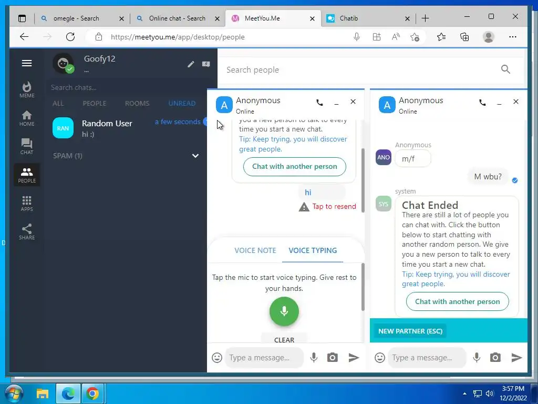Open the CHAT section in the sidebar

pos(27,147)
